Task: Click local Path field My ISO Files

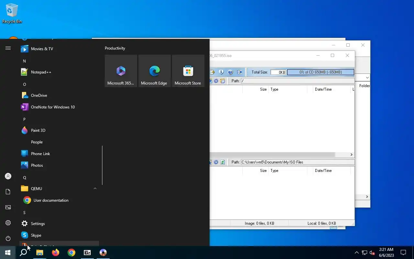Action: pos(298,162)
